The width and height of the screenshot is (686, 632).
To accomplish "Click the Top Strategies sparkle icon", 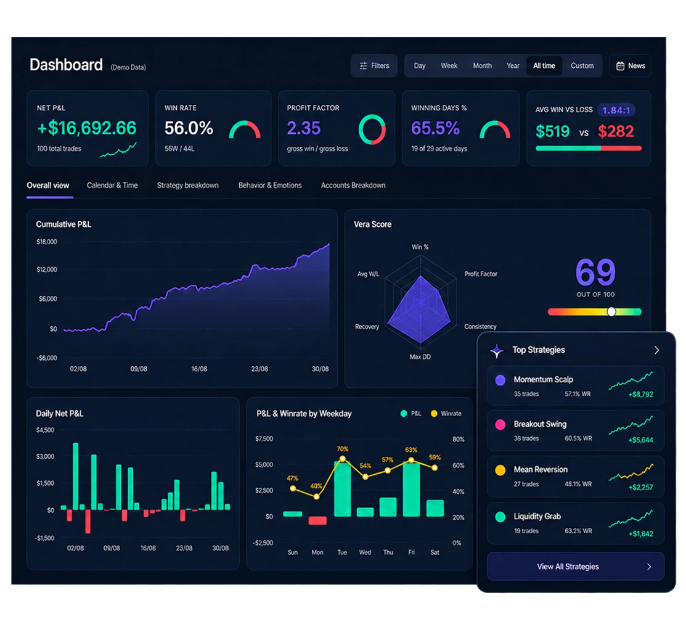I will (497, 351).
